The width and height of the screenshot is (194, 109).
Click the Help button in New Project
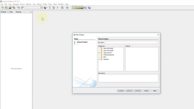click(155, 91)
